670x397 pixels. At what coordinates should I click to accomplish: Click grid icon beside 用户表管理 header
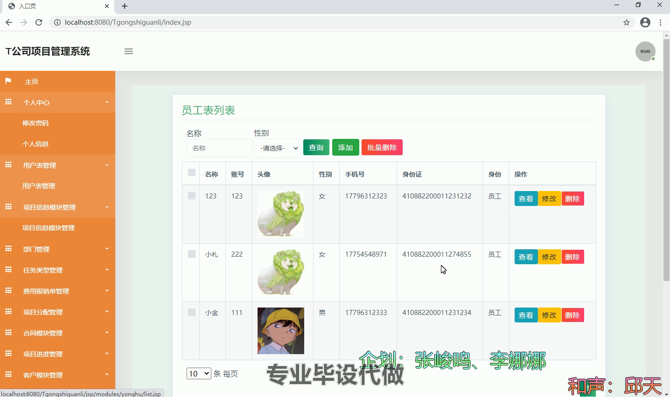click(8, 165)
